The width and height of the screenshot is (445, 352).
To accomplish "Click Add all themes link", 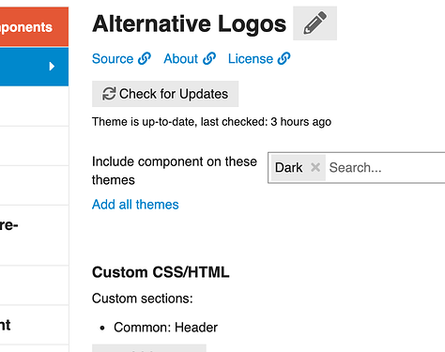I will [135, 205].
